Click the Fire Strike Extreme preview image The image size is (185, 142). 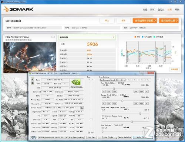click(30, 58)
